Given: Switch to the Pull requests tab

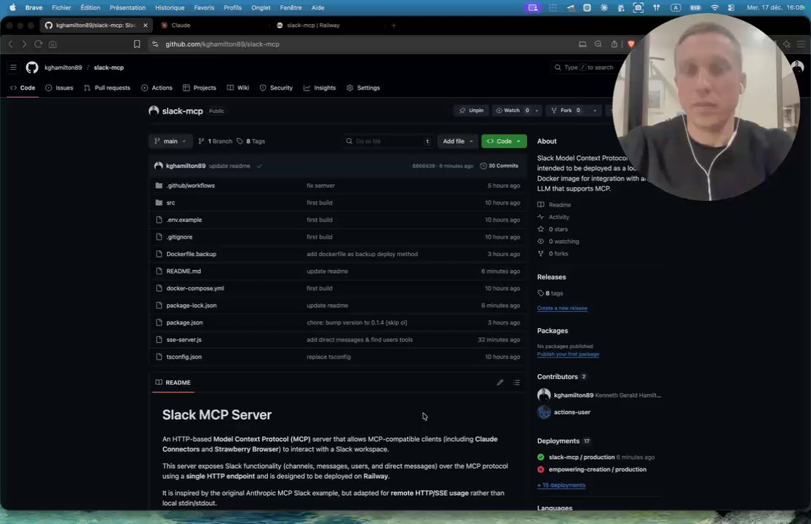Looking at the screenshot, I should click(107, 88).
